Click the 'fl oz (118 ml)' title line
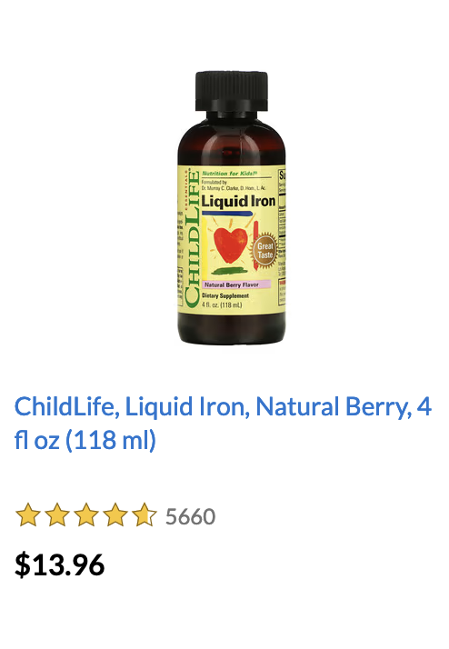 coord(85,440)
